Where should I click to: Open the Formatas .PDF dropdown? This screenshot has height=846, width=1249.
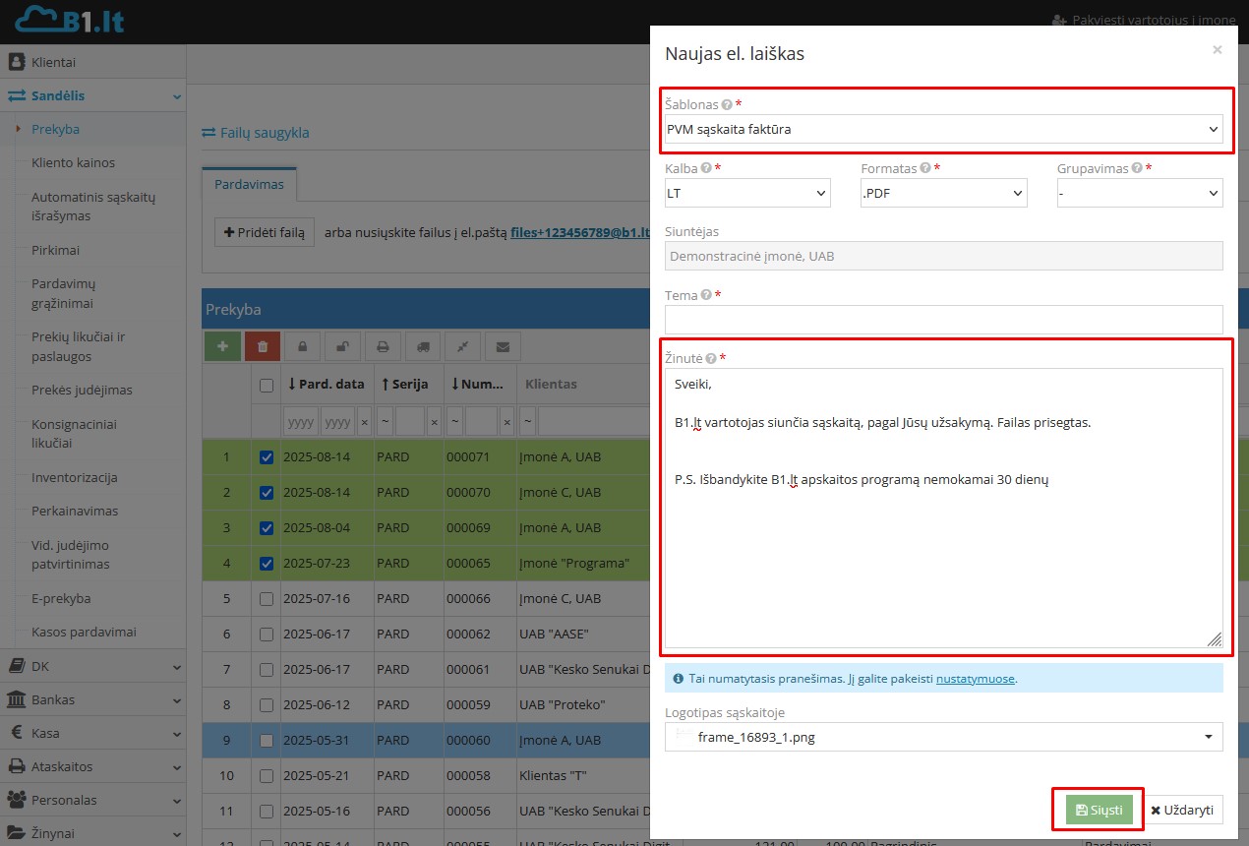pyautogui.click(x=943, y=194)
